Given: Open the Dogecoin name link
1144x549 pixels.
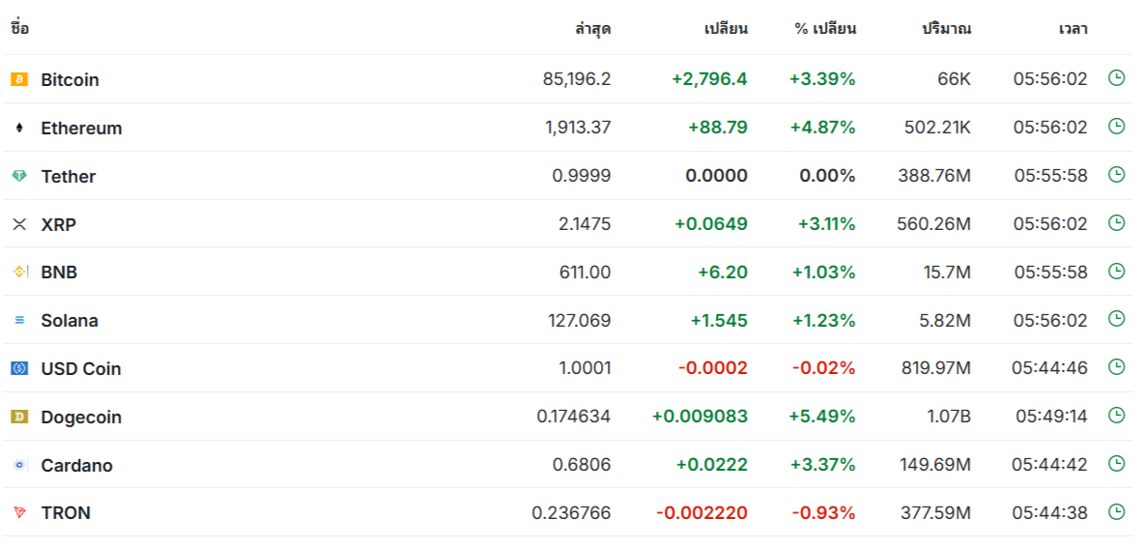Looking at the screenshot, I should point(81,418).
